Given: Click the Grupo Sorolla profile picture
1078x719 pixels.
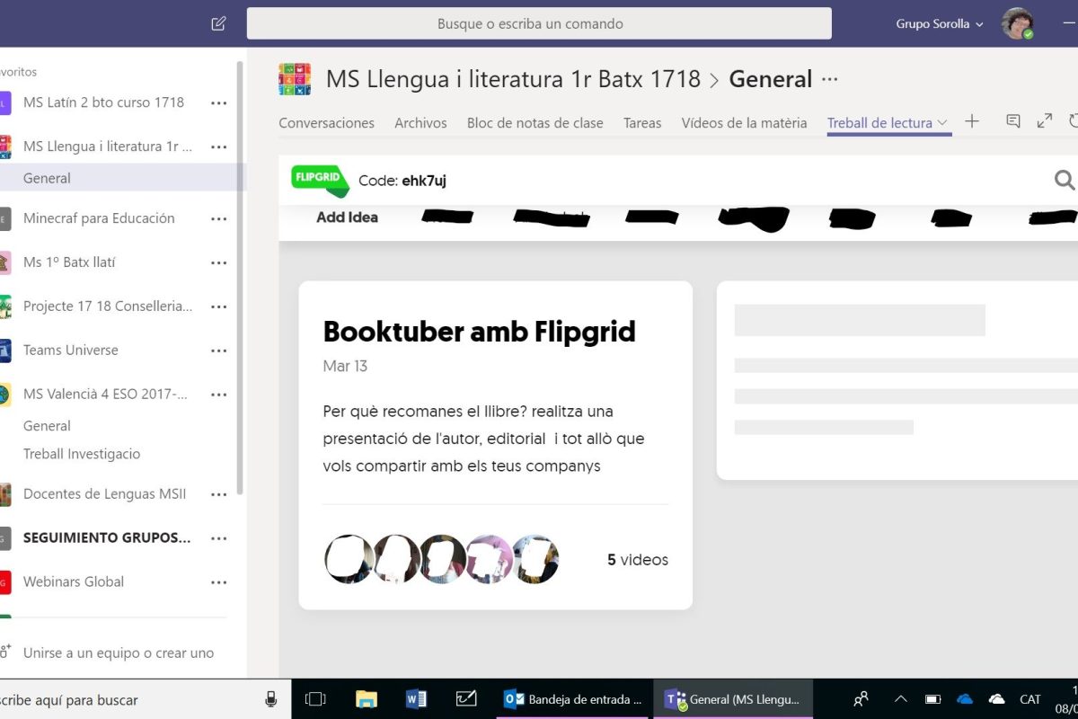Looking at the screenshot, I should [x=1018, y=23].
